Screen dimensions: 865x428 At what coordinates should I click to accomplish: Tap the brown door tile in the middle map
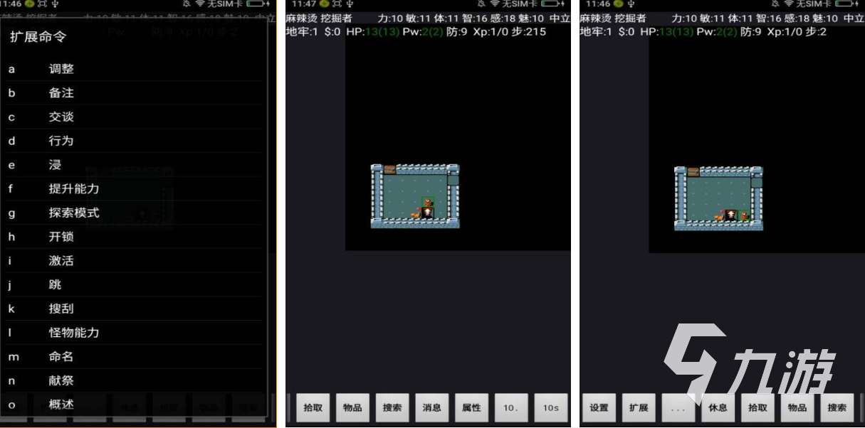click(x=389, y=169)
